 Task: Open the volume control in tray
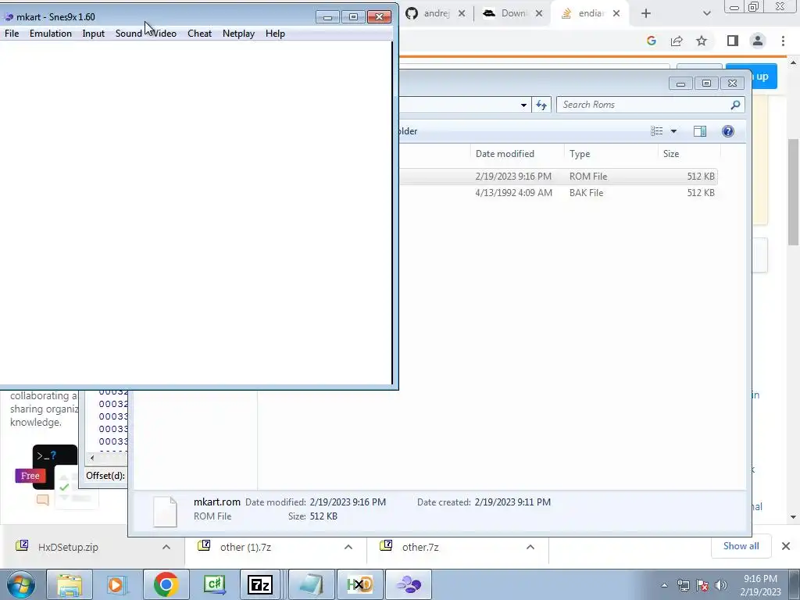pos(721,585)
